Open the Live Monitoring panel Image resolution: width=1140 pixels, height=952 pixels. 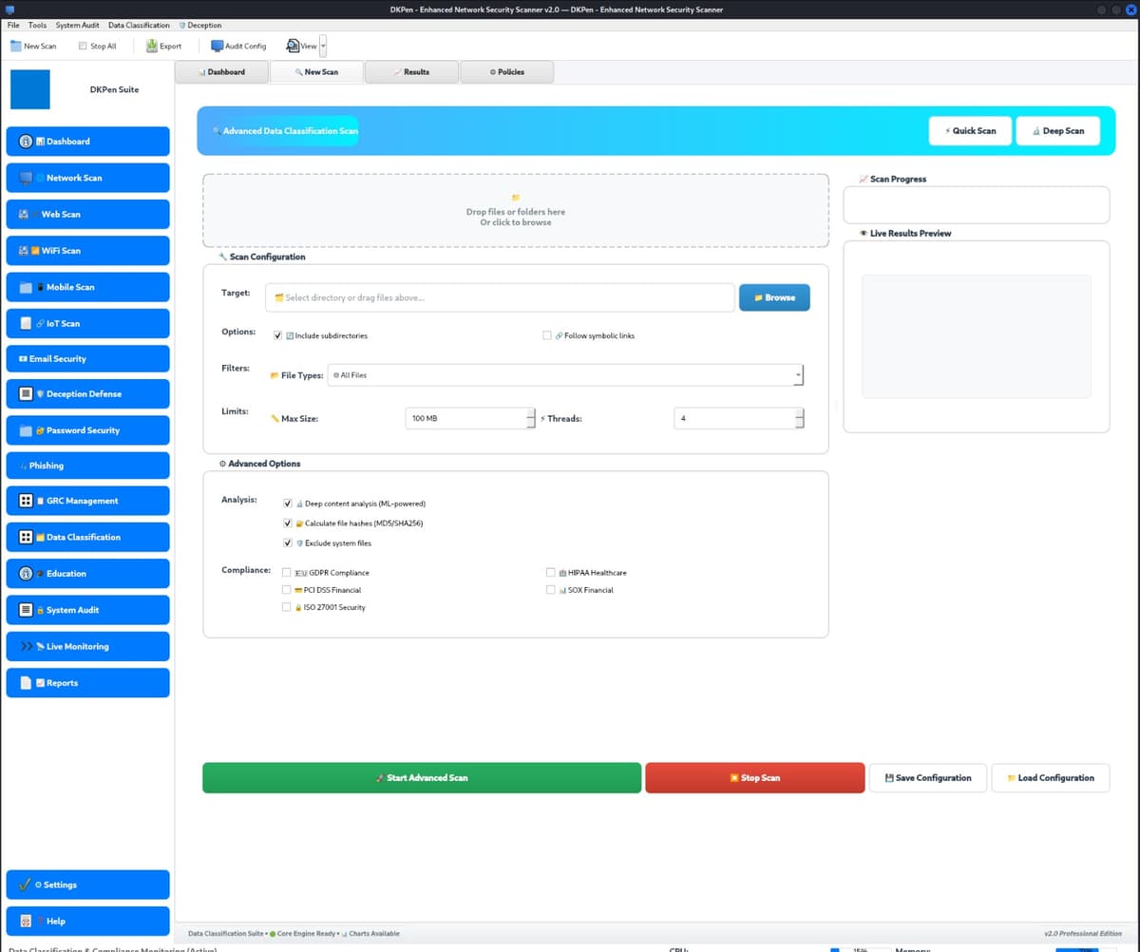tap(87, 646)
